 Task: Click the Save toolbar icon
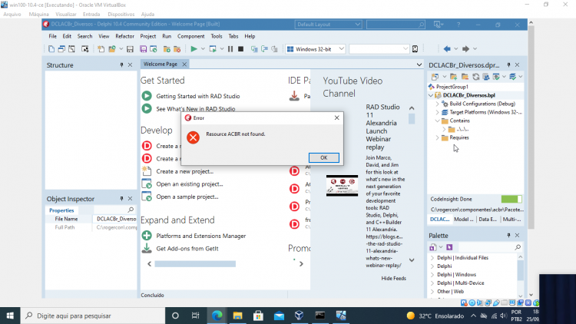click(130, 49)
